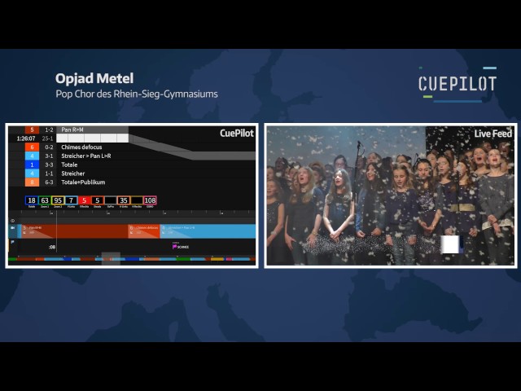Viewport: 521px width, 391px height.
Task: Click the camera track icon on timeline
Action: [x=13, y=228]
